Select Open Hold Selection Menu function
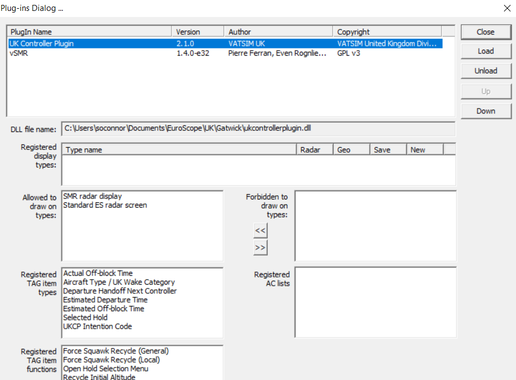The width and height of the screenshot is (516, 380). [x=106, y=369]
